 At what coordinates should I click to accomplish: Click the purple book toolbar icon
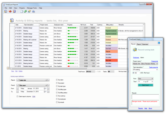(14, 11)
